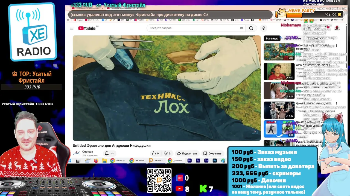
Task: Open the YouTube hamburger guide menu
Action: click(x=72, y=28)
